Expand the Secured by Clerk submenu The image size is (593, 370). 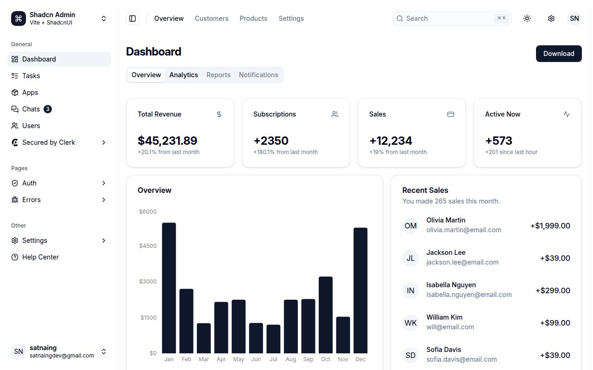[59, 142]
